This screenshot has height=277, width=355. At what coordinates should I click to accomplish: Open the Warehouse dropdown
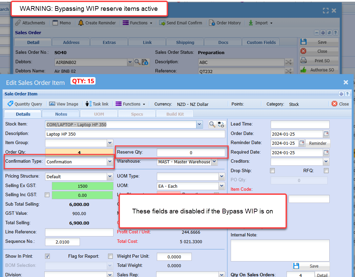(x=214, y=162)
